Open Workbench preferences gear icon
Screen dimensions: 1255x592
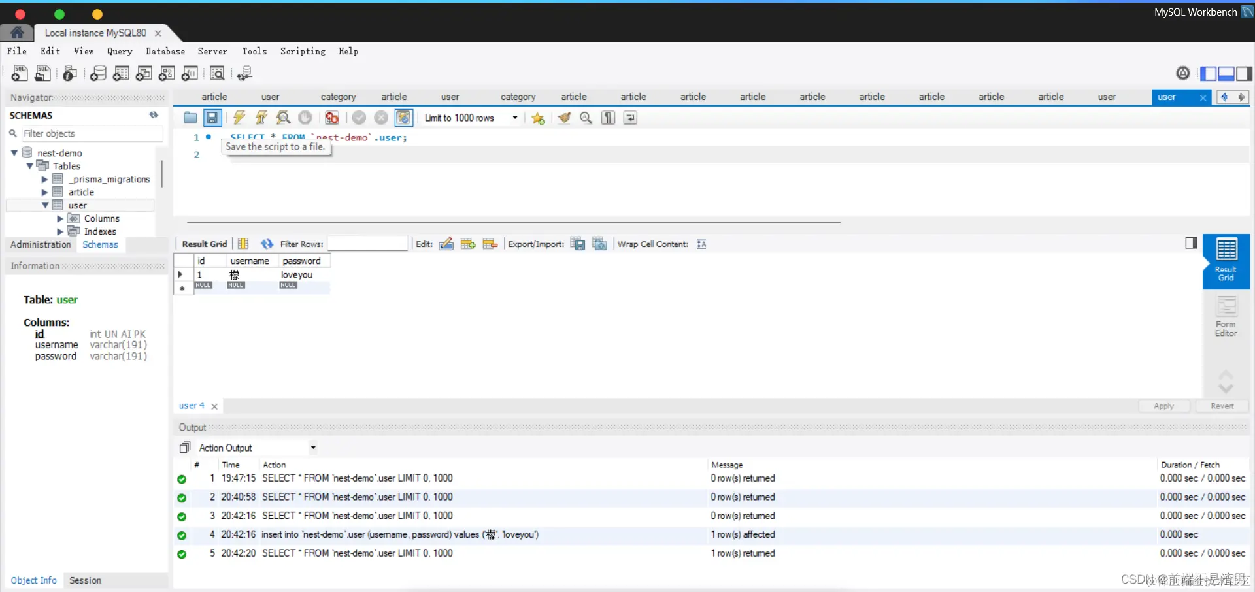pos(1183,73)
